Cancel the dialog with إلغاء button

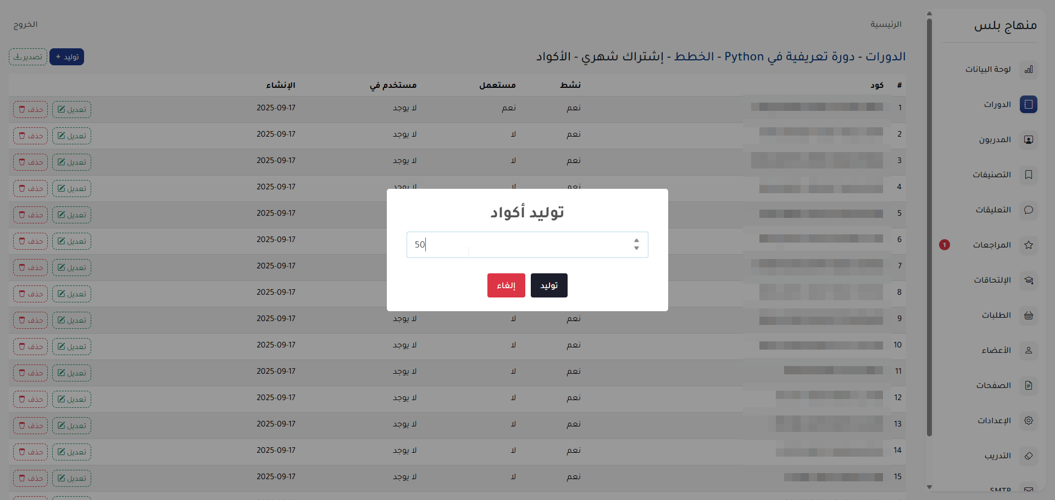(x=506, y=285)
